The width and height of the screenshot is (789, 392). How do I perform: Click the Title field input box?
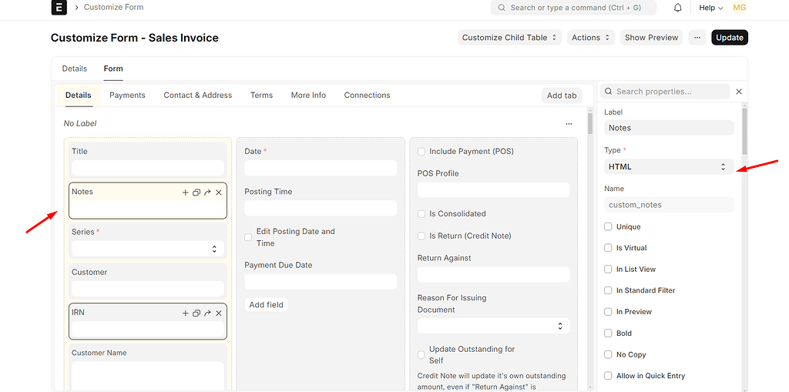tap(147, 168)
